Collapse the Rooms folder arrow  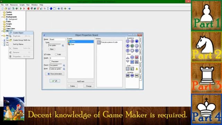point(2,35)
